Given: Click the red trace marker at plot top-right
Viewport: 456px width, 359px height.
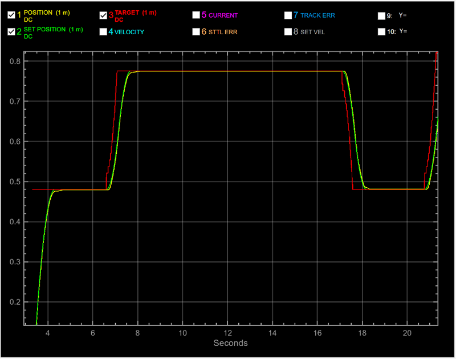Looking at the screenshot, I should click(436, 53).
